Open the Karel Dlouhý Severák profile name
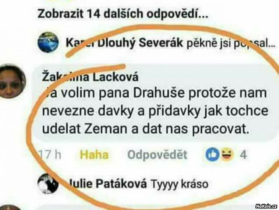Image resolution: width=279 pixels, height=210 pixels. pos(124,43)
